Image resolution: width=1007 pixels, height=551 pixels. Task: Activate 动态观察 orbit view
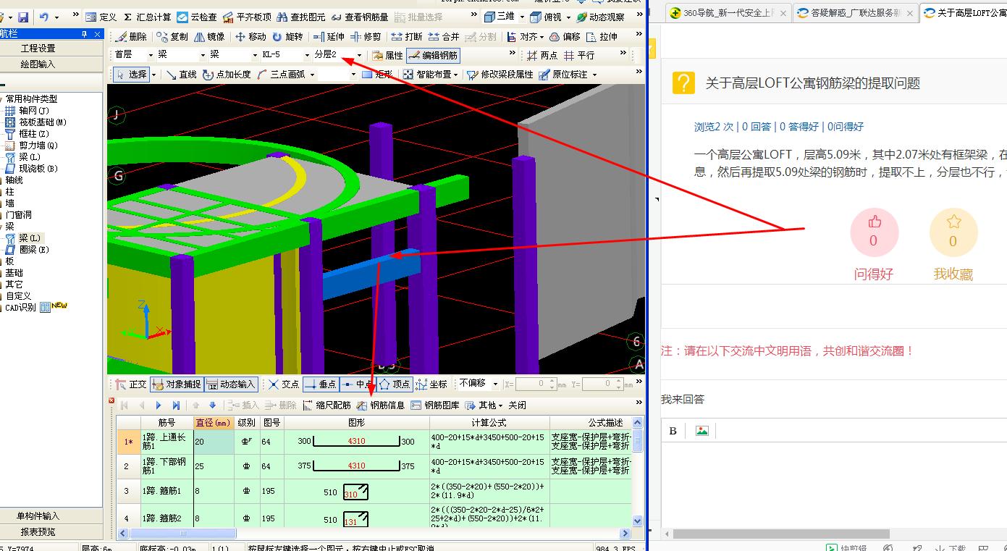click(600, 17)
